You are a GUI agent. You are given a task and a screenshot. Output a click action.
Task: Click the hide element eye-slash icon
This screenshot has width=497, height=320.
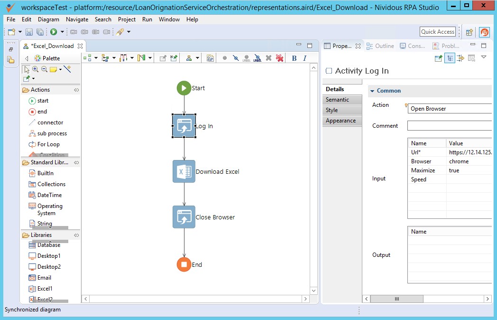pyautogui.click(x=236, y=58)
